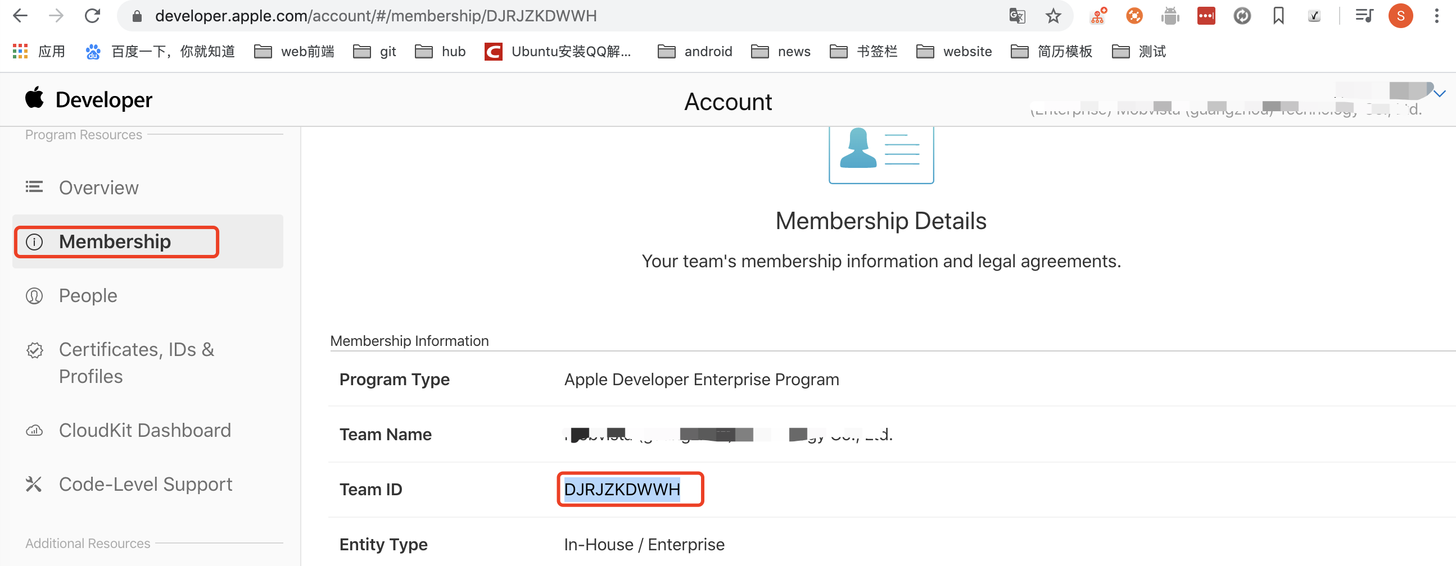Open the Android robot extension icon
This screenshot has width=1456, height=566.
[1170, 15]
